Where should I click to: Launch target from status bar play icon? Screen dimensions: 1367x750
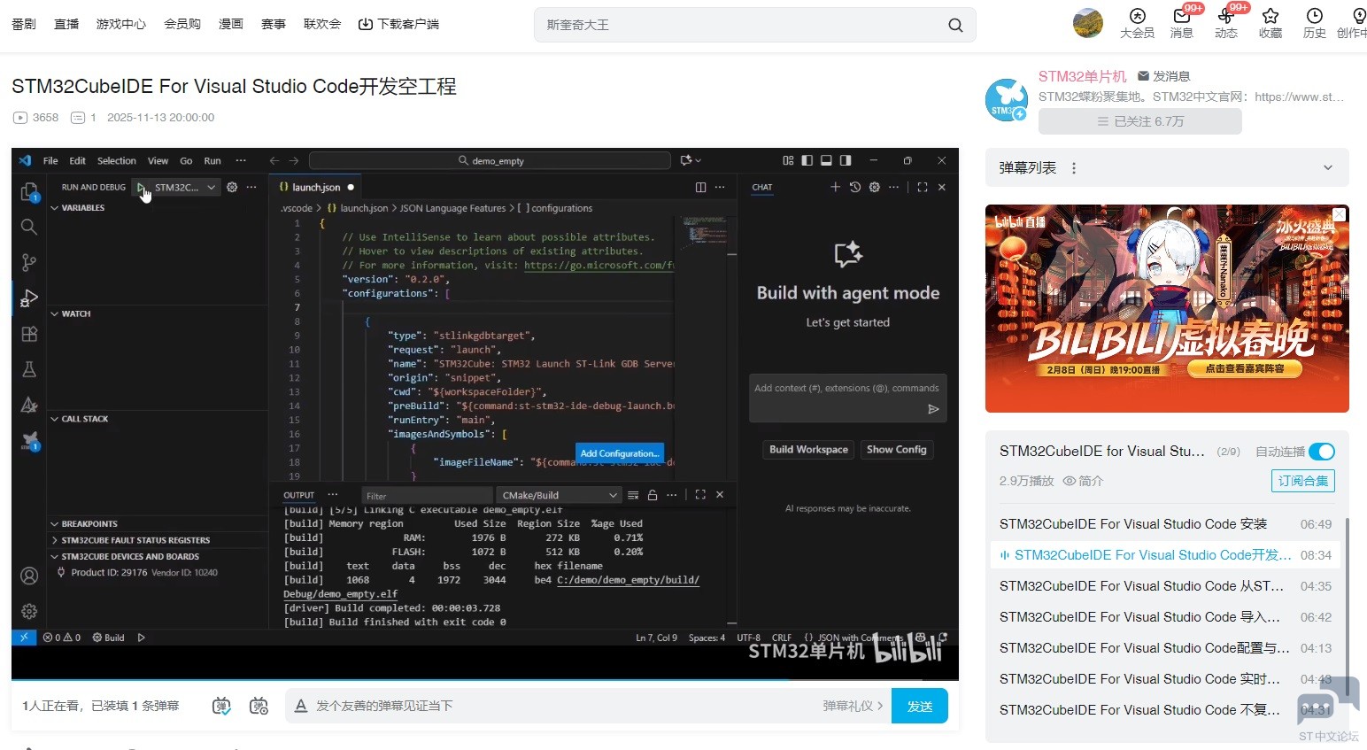point(141,638)
